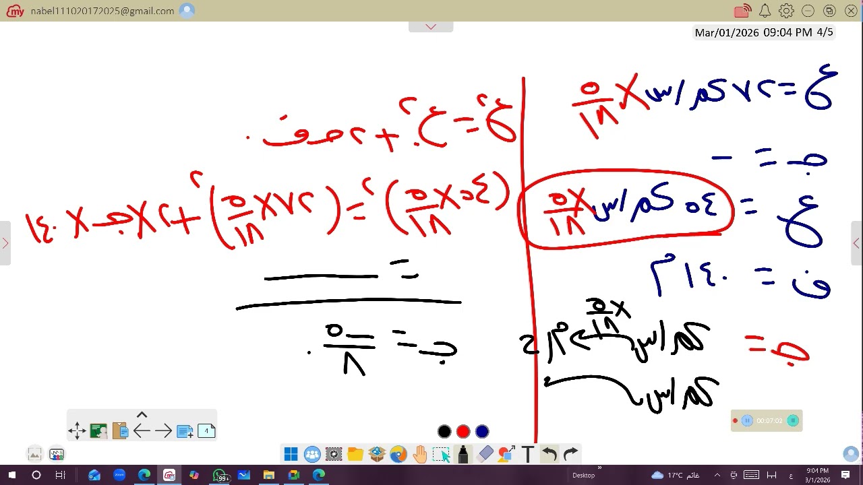Expand the left side panel arrow
This screenshot has width=863, height=485.
click(5, 243)
